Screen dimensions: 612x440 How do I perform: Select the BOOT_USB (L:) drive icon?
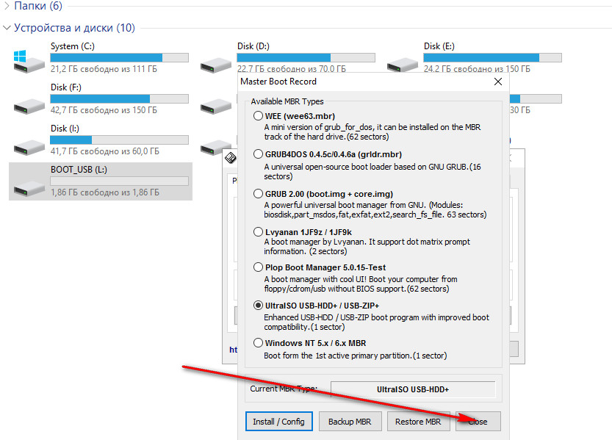click(29, 183)
